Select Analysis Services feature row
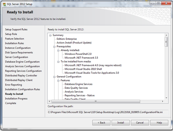The height and width of the screenshot is (131, 173). point(74,92)
